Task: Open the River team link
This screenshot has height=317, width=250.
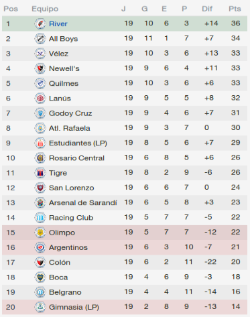Action: pos(58,23)
